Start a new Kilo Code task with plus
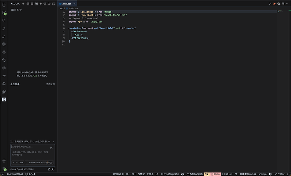Screen dimensions: 291x176 tap(23, 3)
